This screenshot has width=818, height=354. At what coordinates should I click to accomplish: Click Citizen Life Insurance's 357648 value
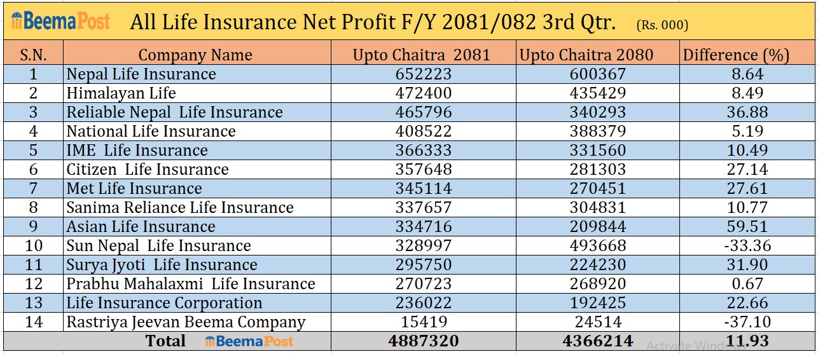(x=423, y=170)
